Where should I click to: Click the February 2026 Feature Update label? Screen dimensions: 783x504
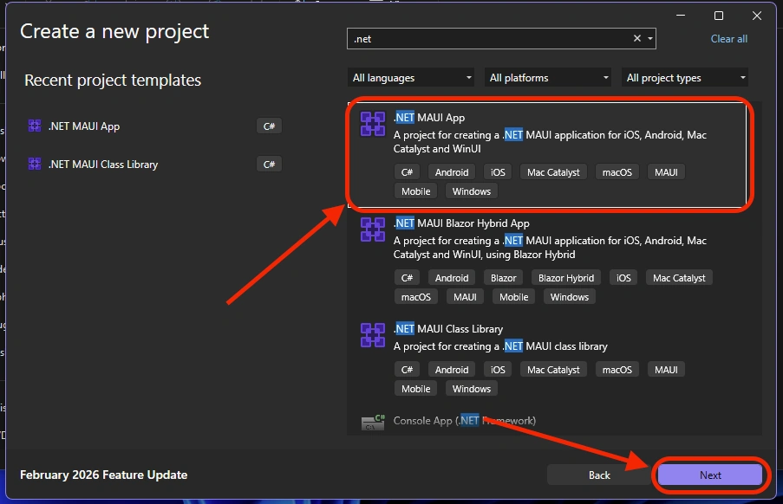[x=103, y=475]
